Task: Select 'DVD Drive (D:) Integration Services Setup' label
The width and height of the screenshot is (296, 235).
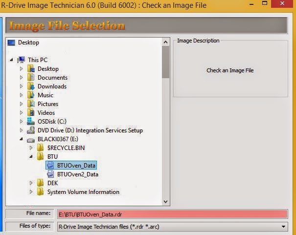Action: (x=90, y=130)
